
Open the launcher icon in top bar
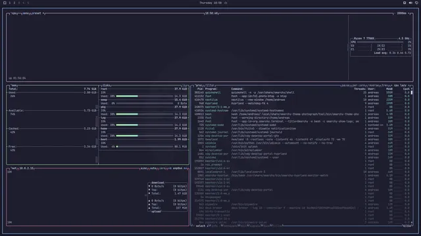pyautogui.click(x=5, y=3)
